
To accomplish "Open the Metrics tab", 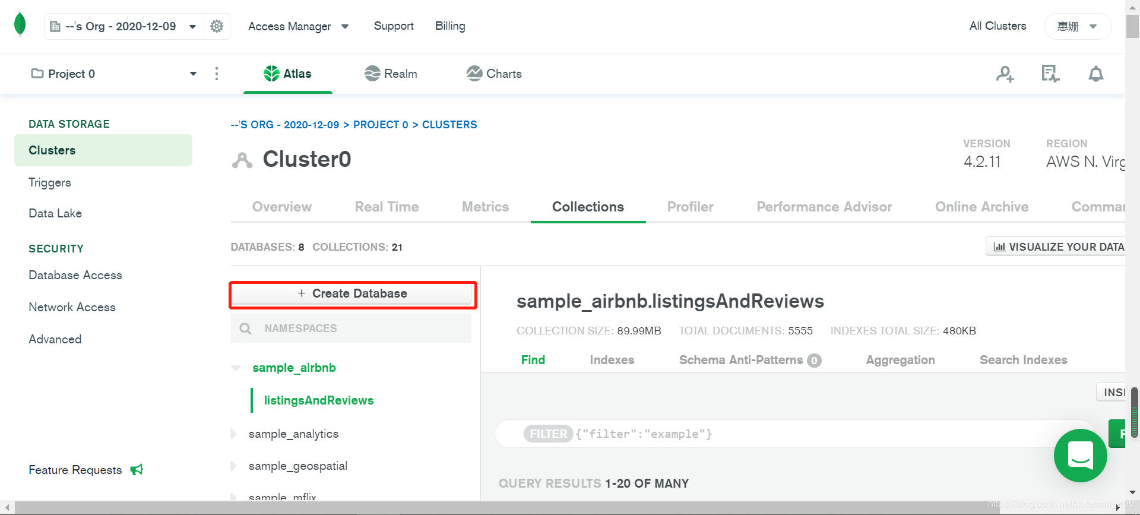I will (x=486, y=207).
